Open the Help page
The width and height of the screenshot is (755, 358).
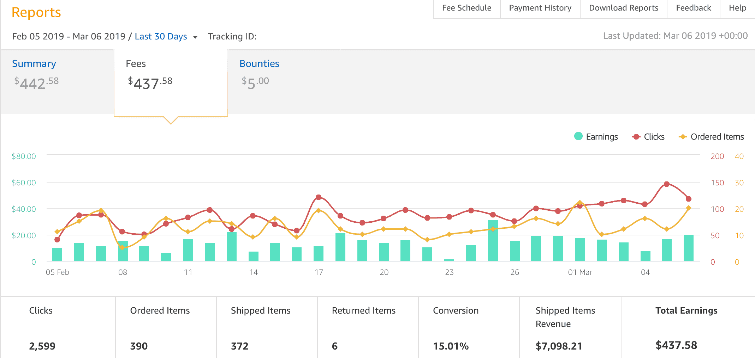tap(737, 8)
